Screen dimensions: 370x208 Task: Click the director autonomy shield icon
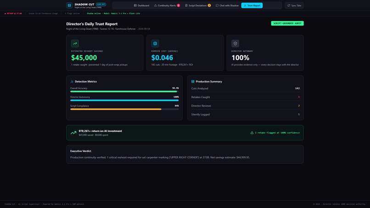[x=235, y=44]
